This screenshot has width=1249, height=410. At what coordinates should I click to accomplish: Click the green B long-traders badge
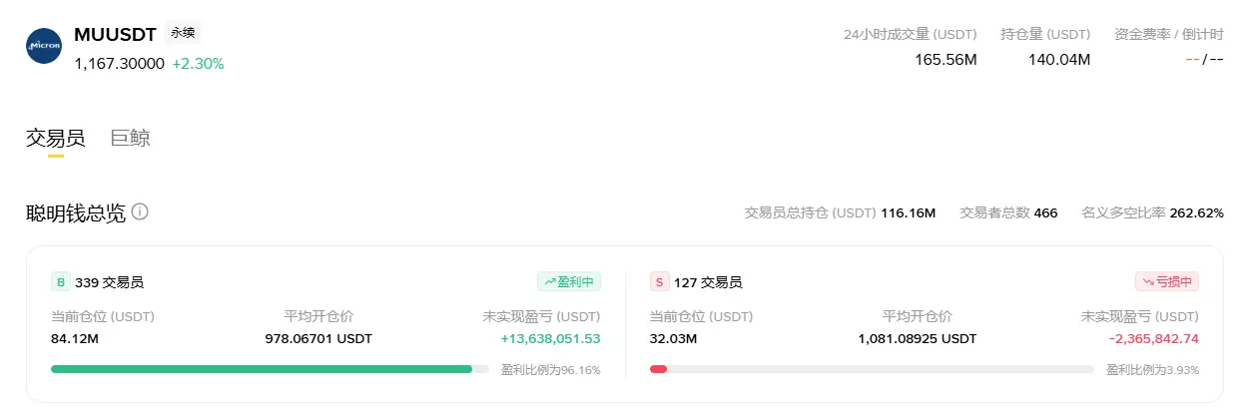(60, 282)
